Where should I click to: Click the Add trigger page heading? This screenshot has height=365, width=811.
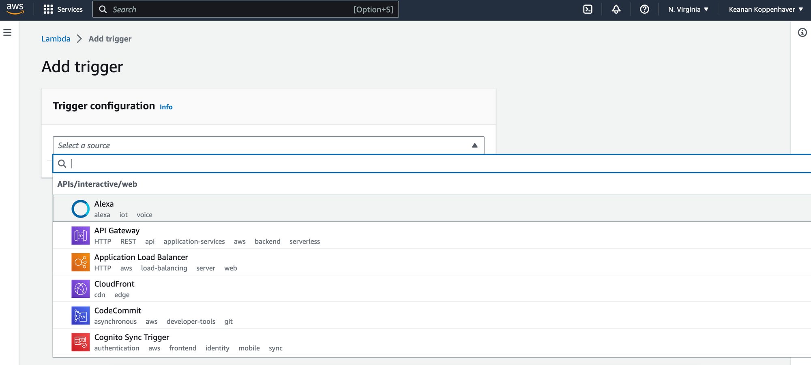[82, 67]
